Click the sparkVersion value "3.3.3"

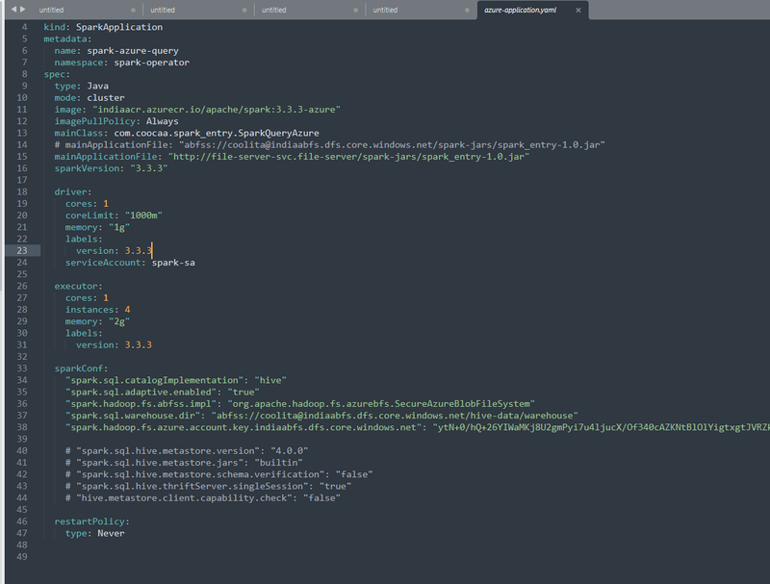149,168
